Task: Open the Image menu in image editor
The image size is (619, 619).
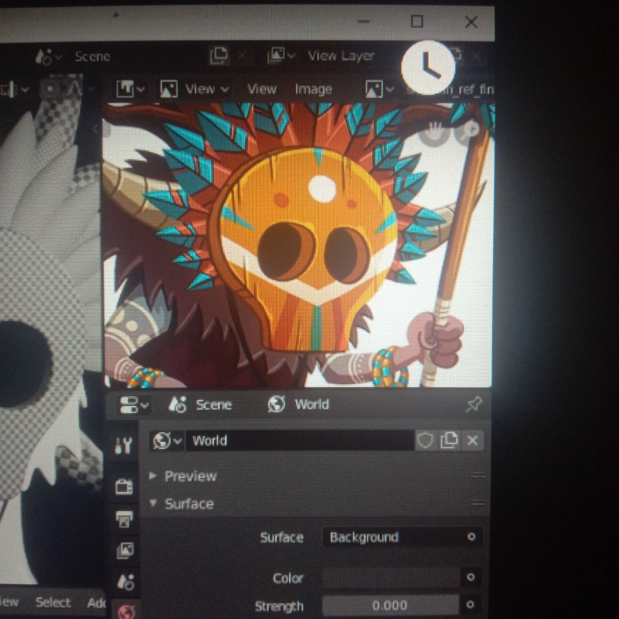Action: 313,89
